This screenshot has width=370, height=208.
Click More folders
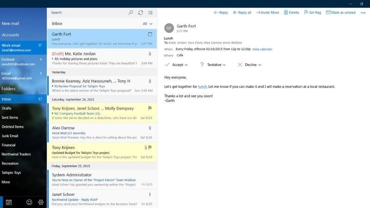coord(6,182)
